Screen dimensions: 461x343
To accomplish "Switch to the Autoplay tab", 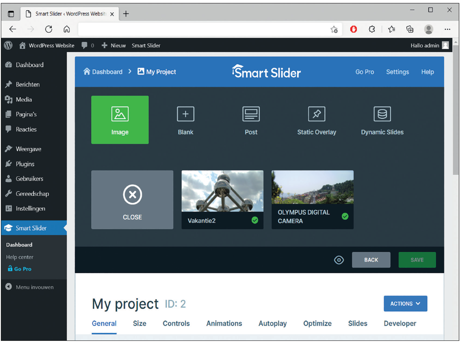I will pos(273,323).
